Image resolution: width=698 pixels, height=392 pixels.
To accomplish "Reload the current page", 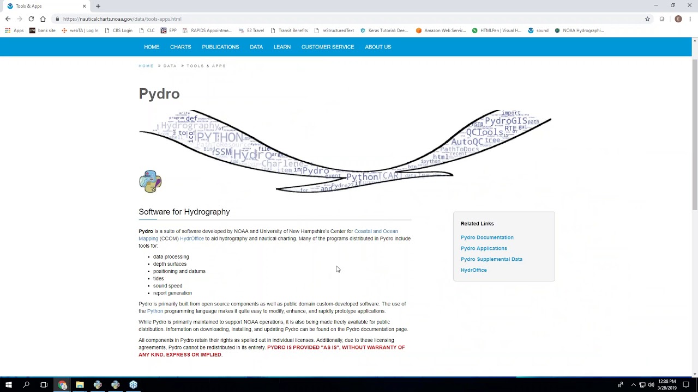I will [31, 19].
